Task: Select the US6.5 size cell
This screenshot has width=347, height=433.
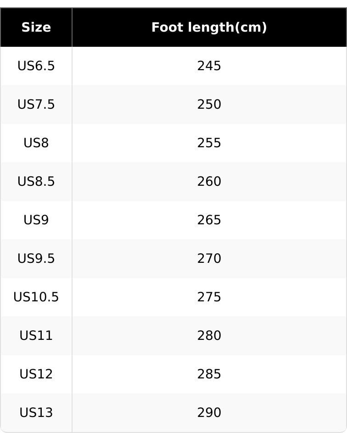Action: tap(36, 66)
